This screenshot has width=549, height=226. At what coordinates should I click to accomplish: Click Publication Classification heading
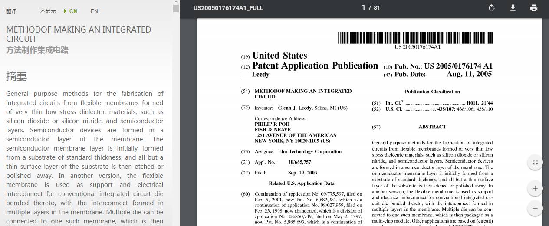point(432,92)
